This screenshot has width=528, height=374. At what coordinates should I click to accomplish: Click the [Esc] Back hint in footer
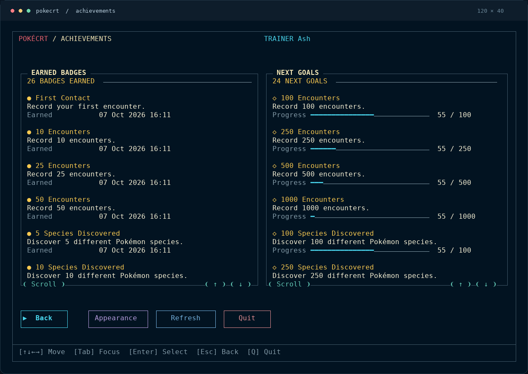tap(217, 352)
